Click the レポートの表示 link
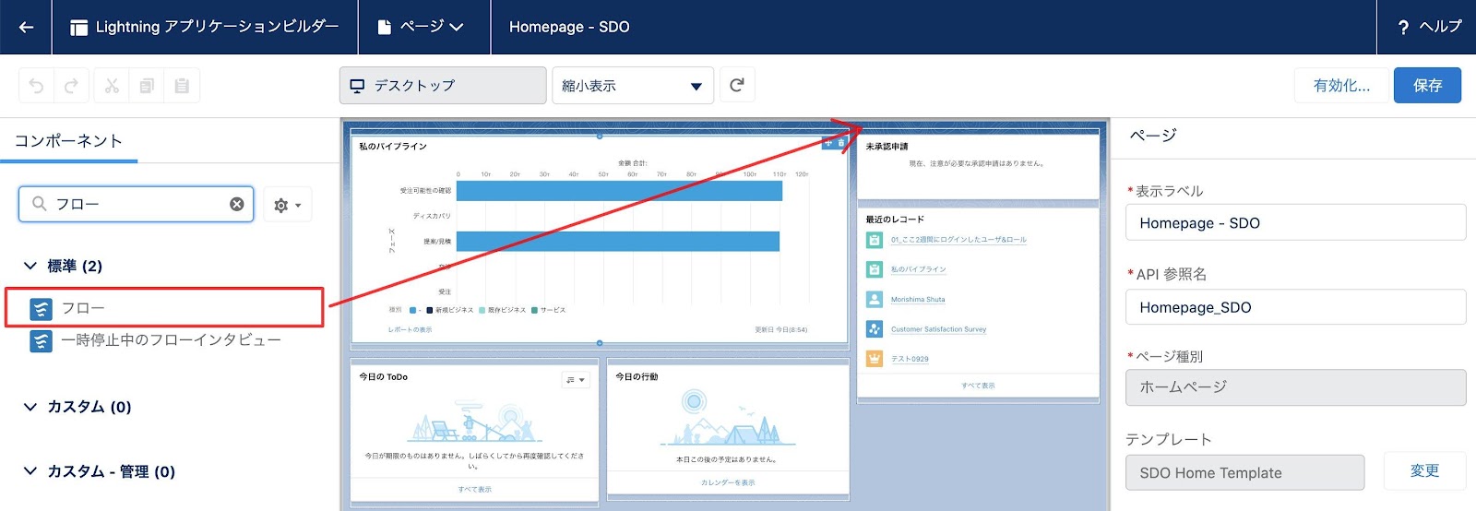Screen dimensions: 1476x511 [410, 329]
